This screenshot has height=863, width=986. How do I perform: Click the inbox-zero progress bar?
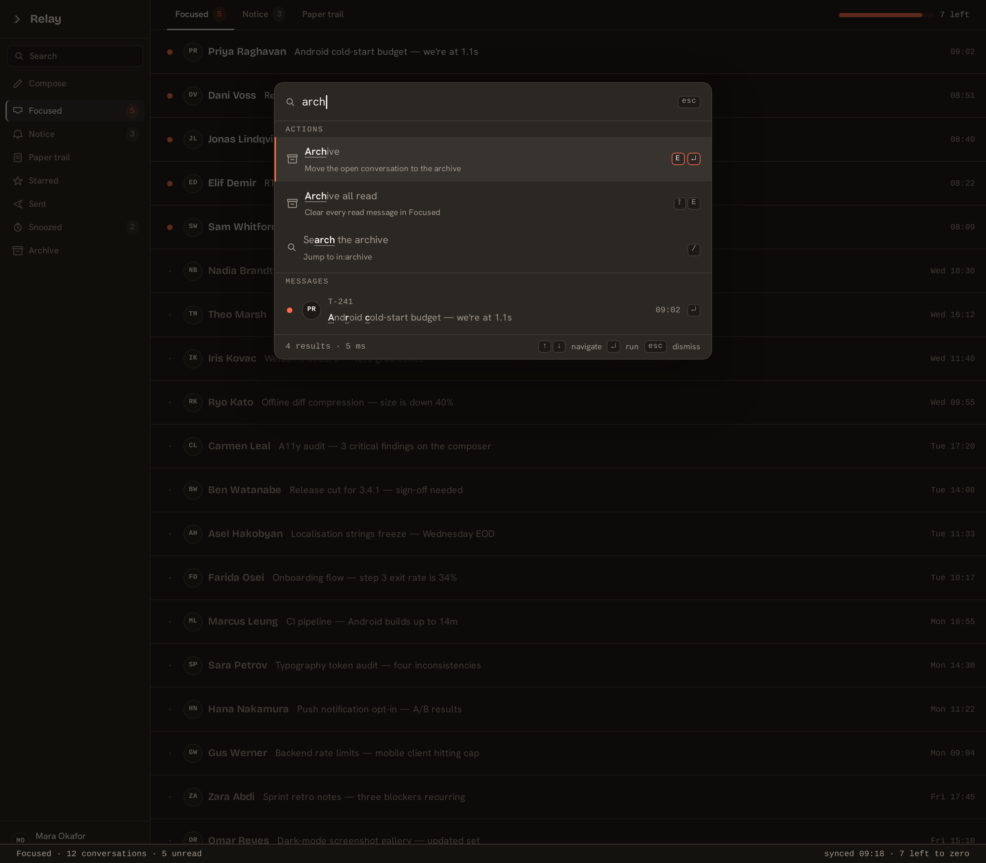tap(886, 15)
